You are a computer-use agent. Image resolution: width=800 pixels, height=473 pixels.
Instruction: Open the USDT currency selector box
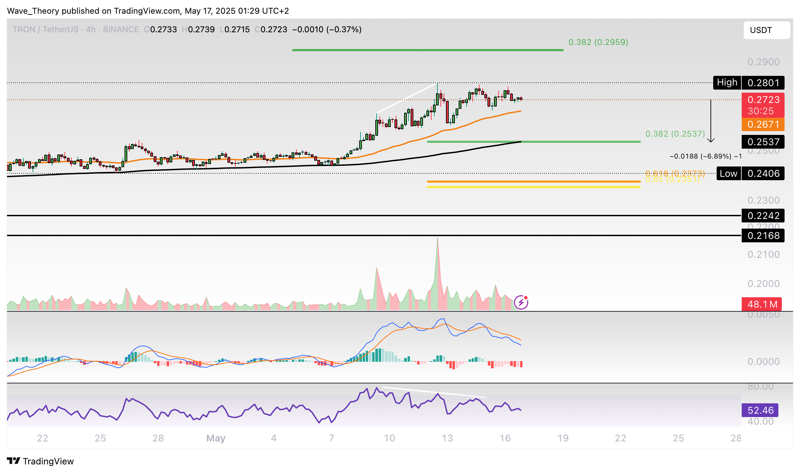tap(767, 30)
